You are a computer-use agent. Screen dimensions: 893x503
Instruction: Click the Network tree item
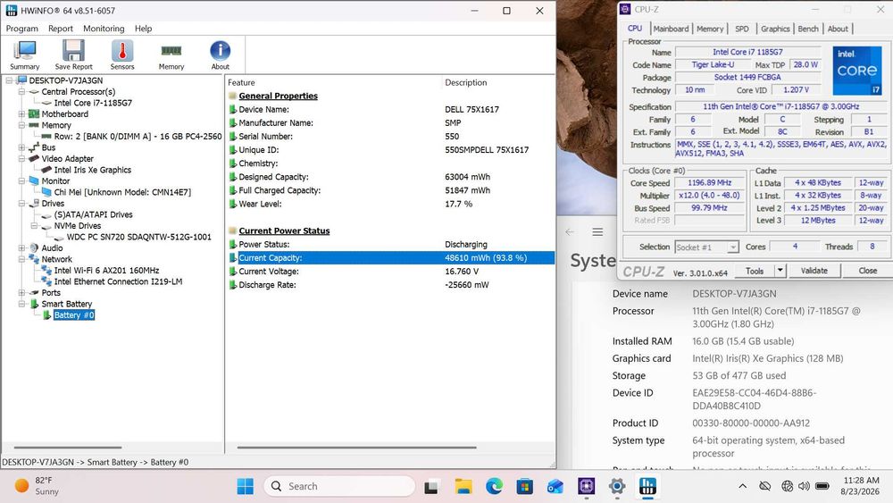pos(57,259)
